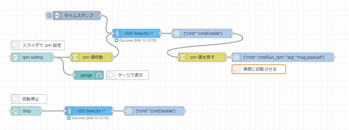349x130 pixels.
Task: Select the スライダで rpm 設定 comment node
Action: click(x=38, y=45)
